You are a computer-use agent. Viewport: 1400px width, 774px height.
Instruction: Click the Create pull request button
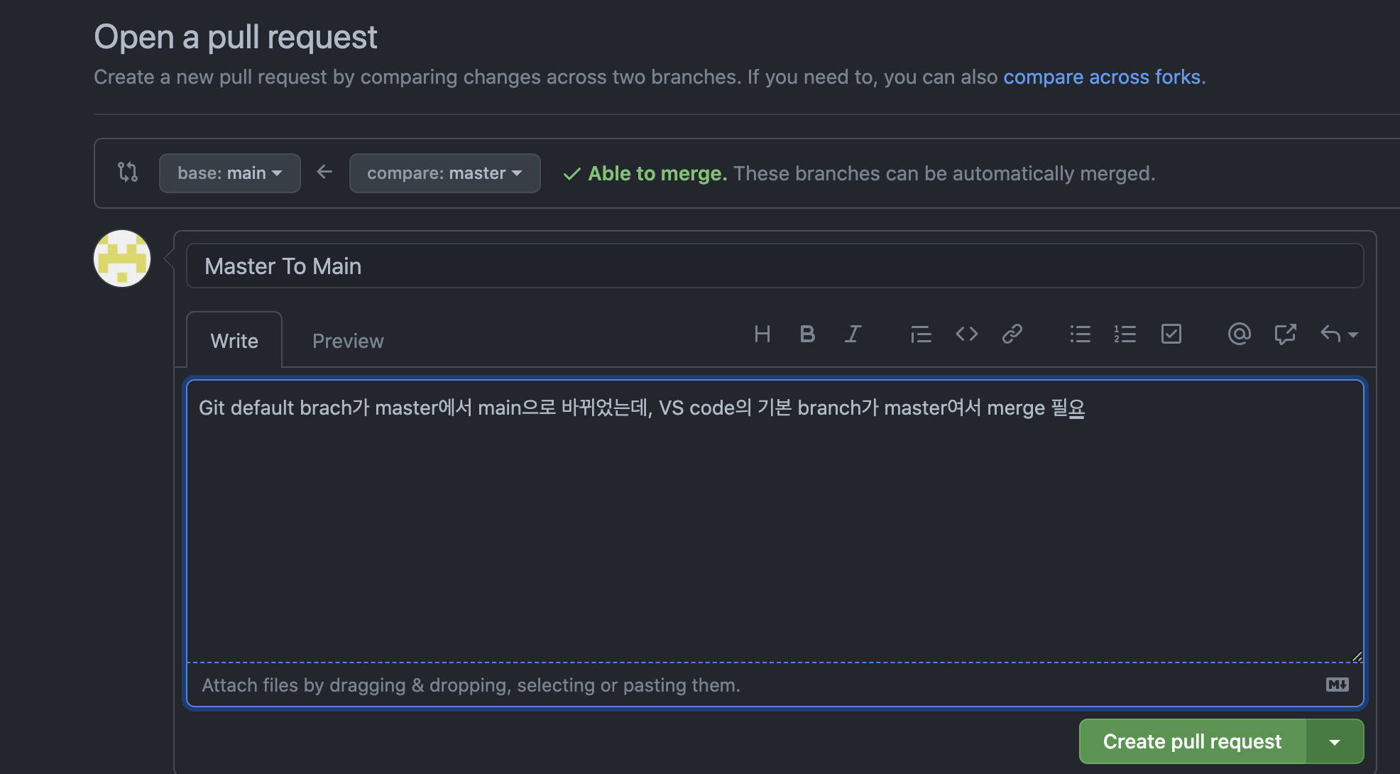tap(1192, 742)
